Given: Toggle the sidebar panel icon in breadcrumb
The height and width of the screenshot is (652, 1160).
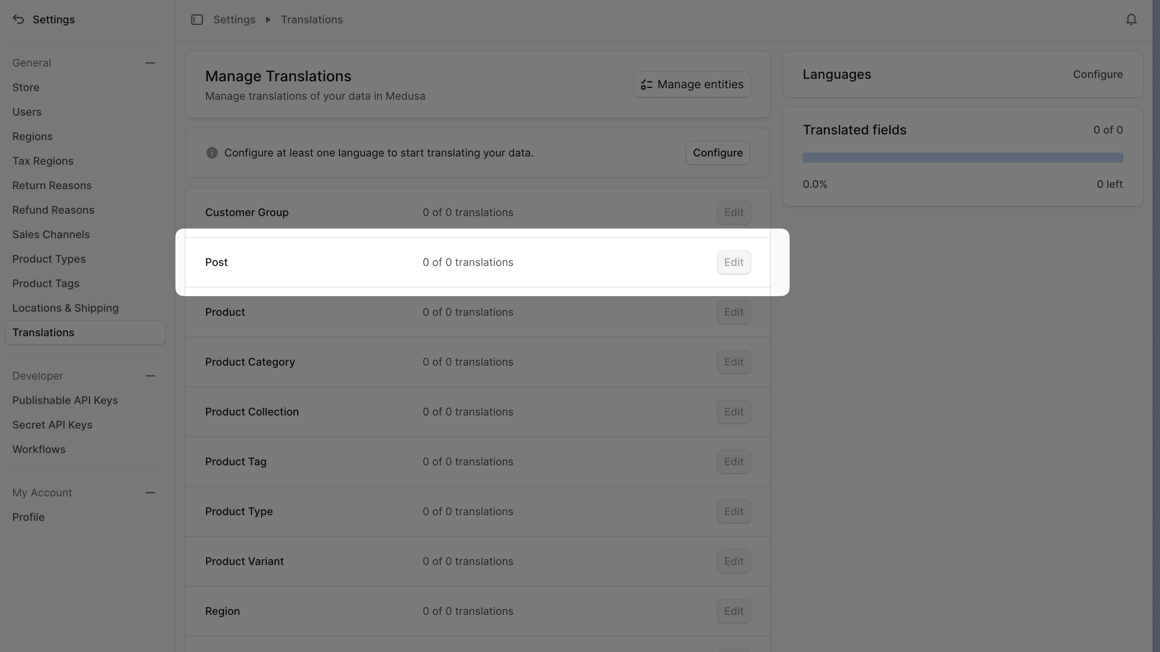Looking at the screenshot, I should coord(197,19).
